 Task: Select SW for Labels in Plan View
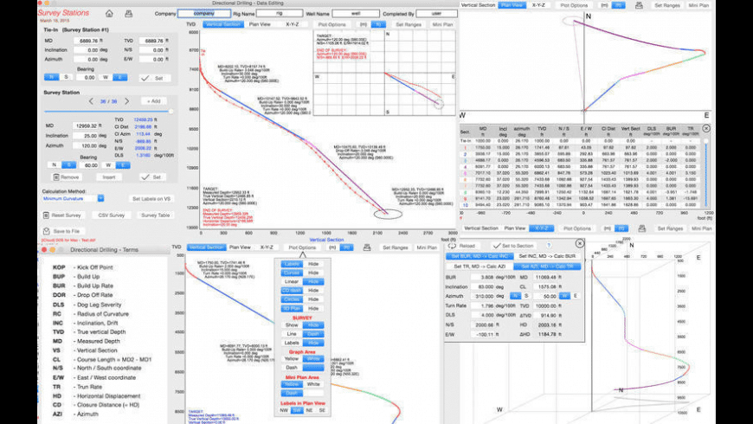[x=297, y=410]
